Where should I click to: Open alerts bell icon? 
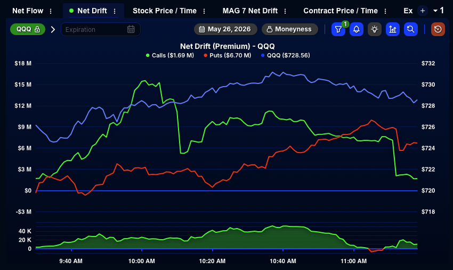pos(357,29)
